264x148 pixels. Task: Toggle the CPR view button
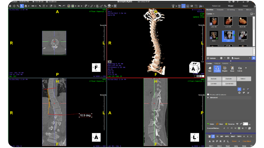pyautogui.click(x=183, y=6)
